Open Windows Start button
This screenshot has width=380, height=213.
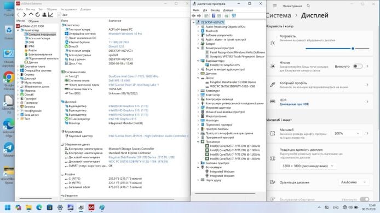click(8, 208)
